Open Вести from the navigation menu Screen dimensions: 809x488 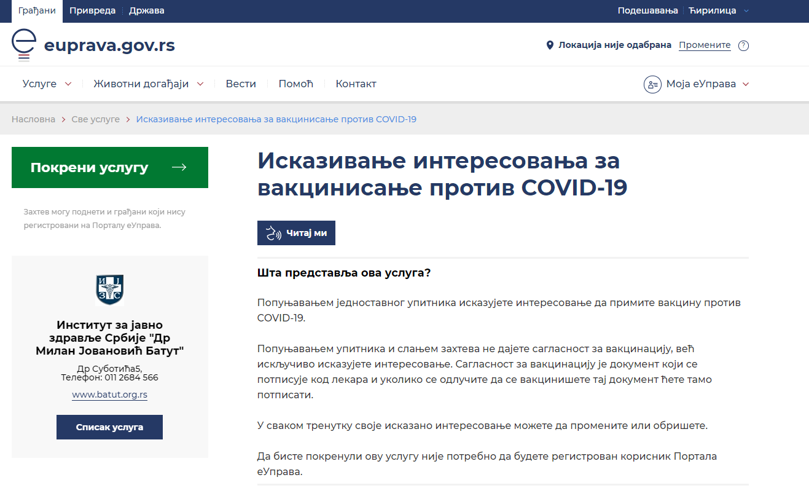pos(241,84)
